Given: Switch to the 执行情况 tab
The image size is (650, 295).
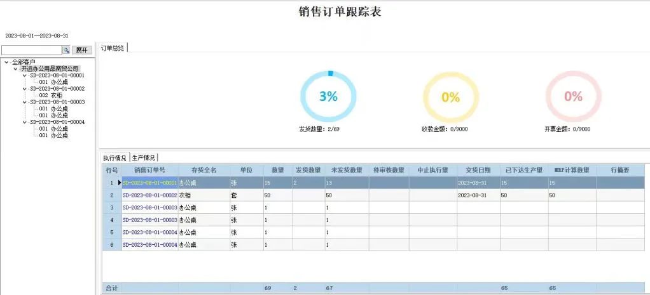Looking at the screenshot, I should [115, 157].
